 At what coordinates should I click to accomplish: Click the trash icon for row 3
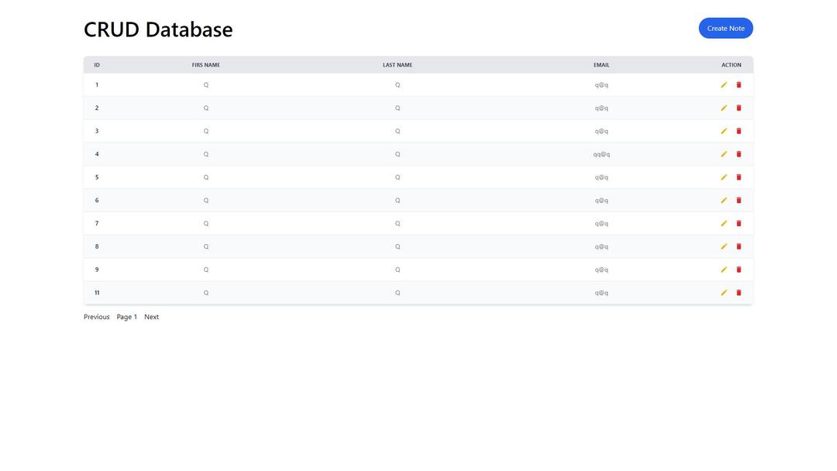739,131
